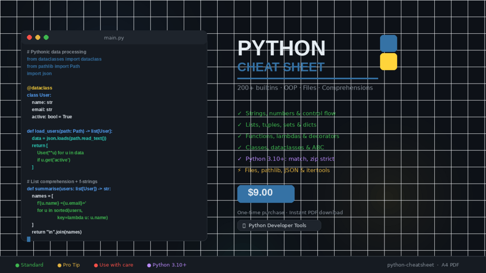This screenshot has height=273, width=486.
Task: Click Strings, numbers & control flow text
Action: coord(291,113)
